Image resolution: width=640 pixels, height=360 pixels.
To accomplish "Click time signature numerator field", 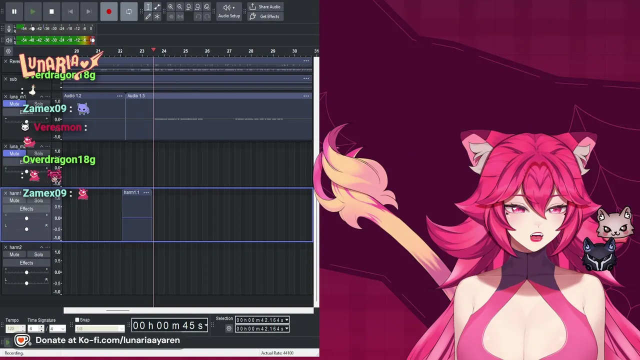I will (x=33, y=328).
